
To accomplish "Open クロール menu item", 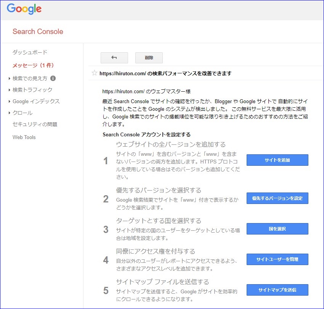I will point(22,113).
